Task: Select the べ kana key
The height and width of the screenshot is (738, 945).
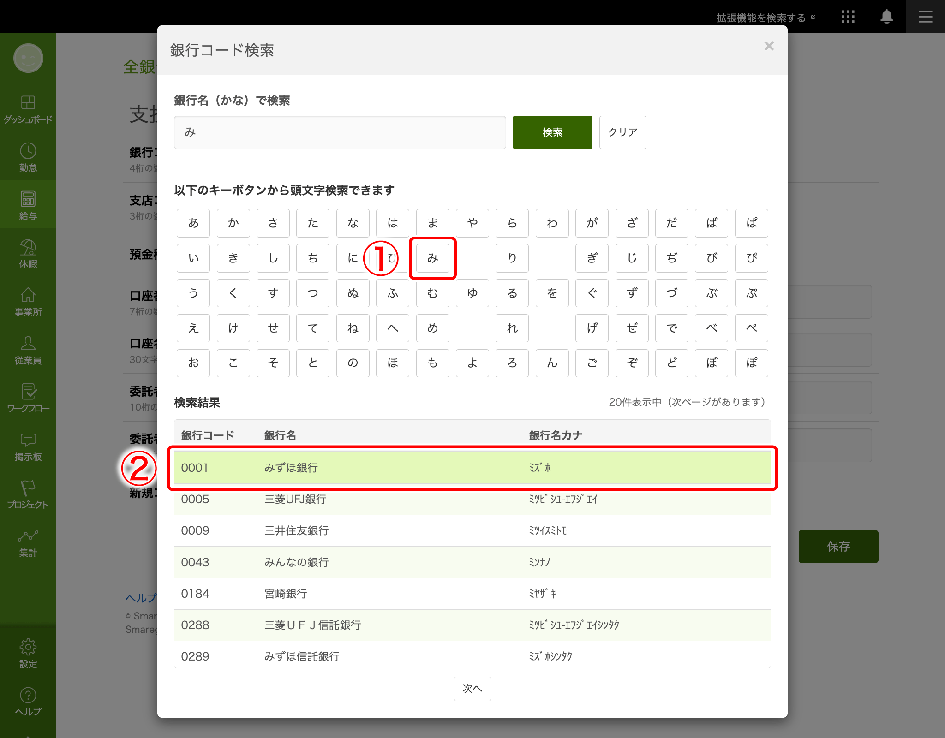Action: coord(712,328)
